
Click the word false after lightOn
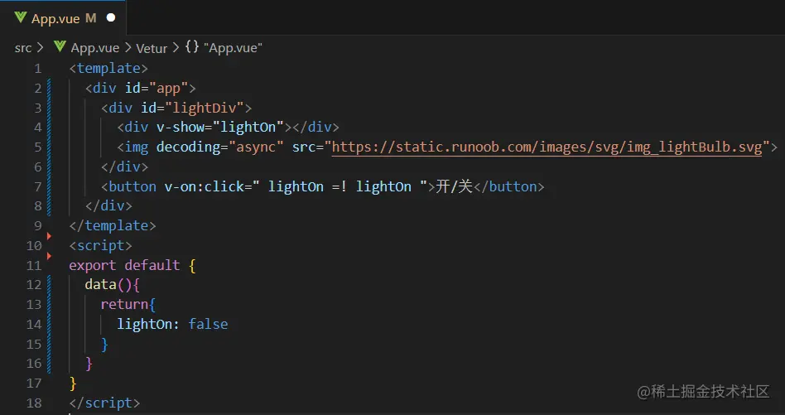pos(208,324)
